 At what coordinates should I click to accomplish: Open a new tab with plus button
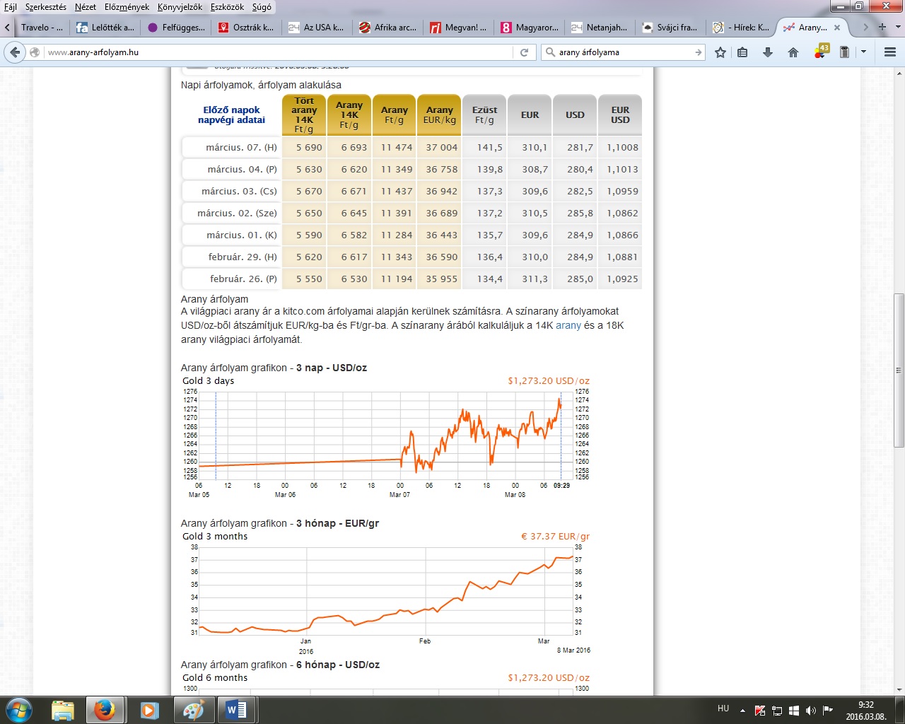click(x=882, y=28)
